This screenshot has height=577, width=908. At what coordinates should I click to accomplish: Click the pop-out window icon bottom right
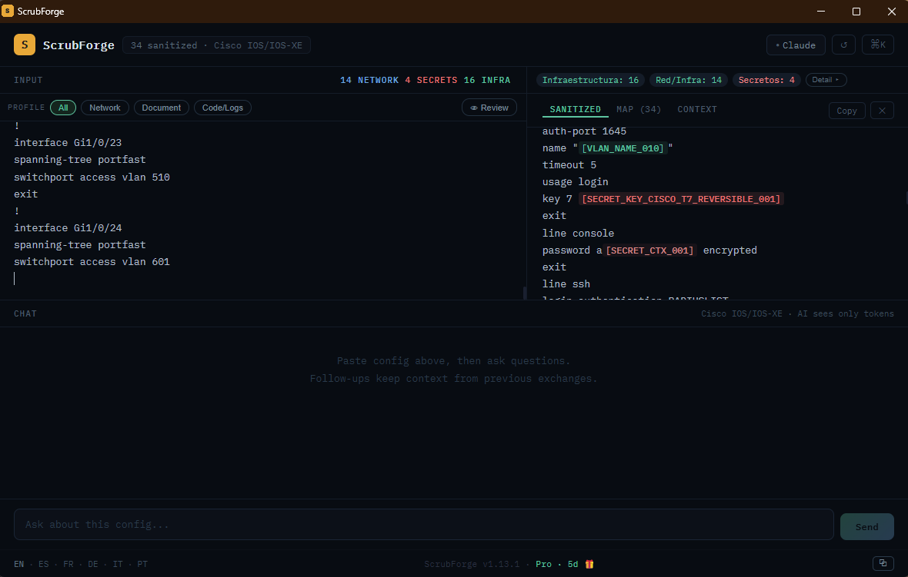point(883,563)
